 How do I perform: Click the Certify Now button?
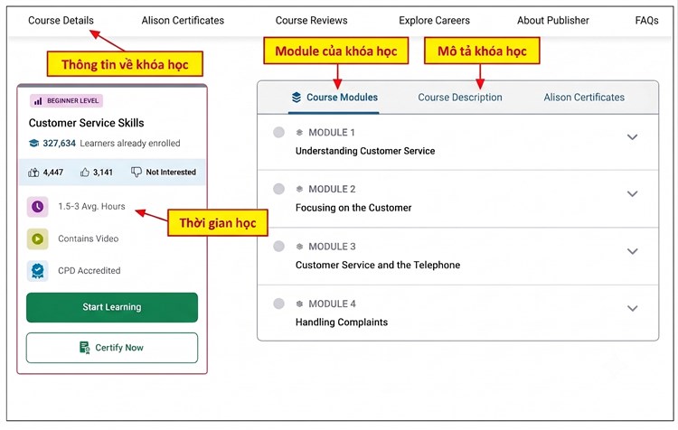pyautogui.click(x=112, y=348)
